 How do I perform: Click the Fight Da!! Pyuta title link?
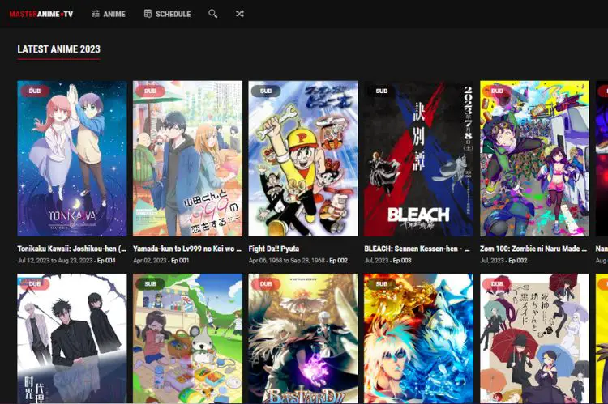point(274,249)
